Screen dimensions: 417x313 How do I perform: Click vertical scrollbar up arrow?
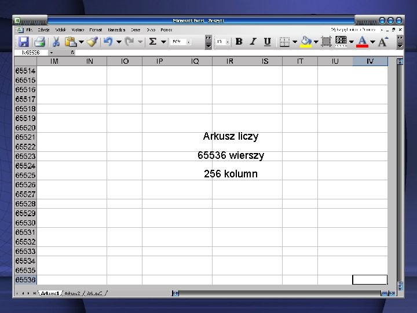click(x=400, y=62)
